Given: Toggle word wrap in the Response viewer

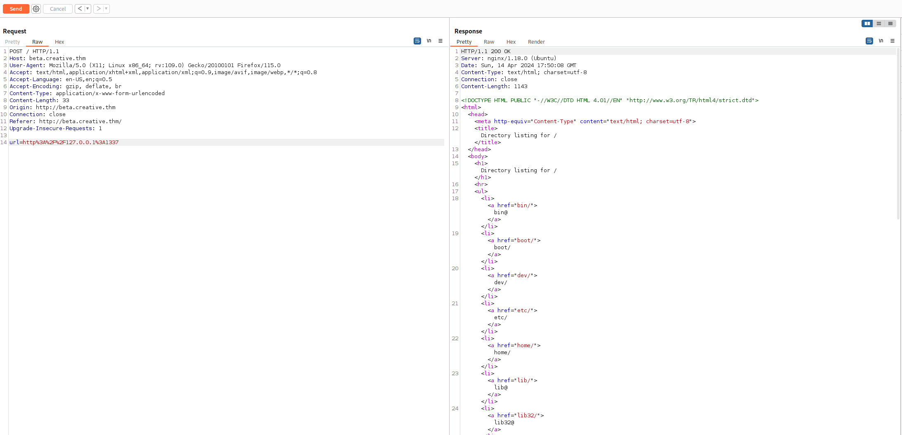Looking at the screenshot, I should coord(869,41).
